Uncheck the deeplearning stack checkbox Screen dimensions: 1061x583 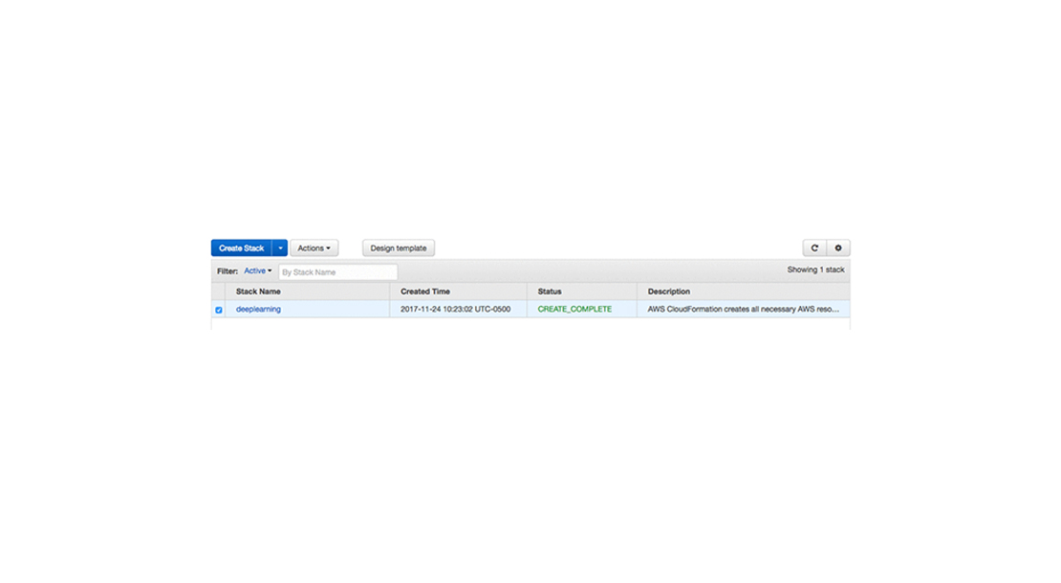click(x=219, y=310)
